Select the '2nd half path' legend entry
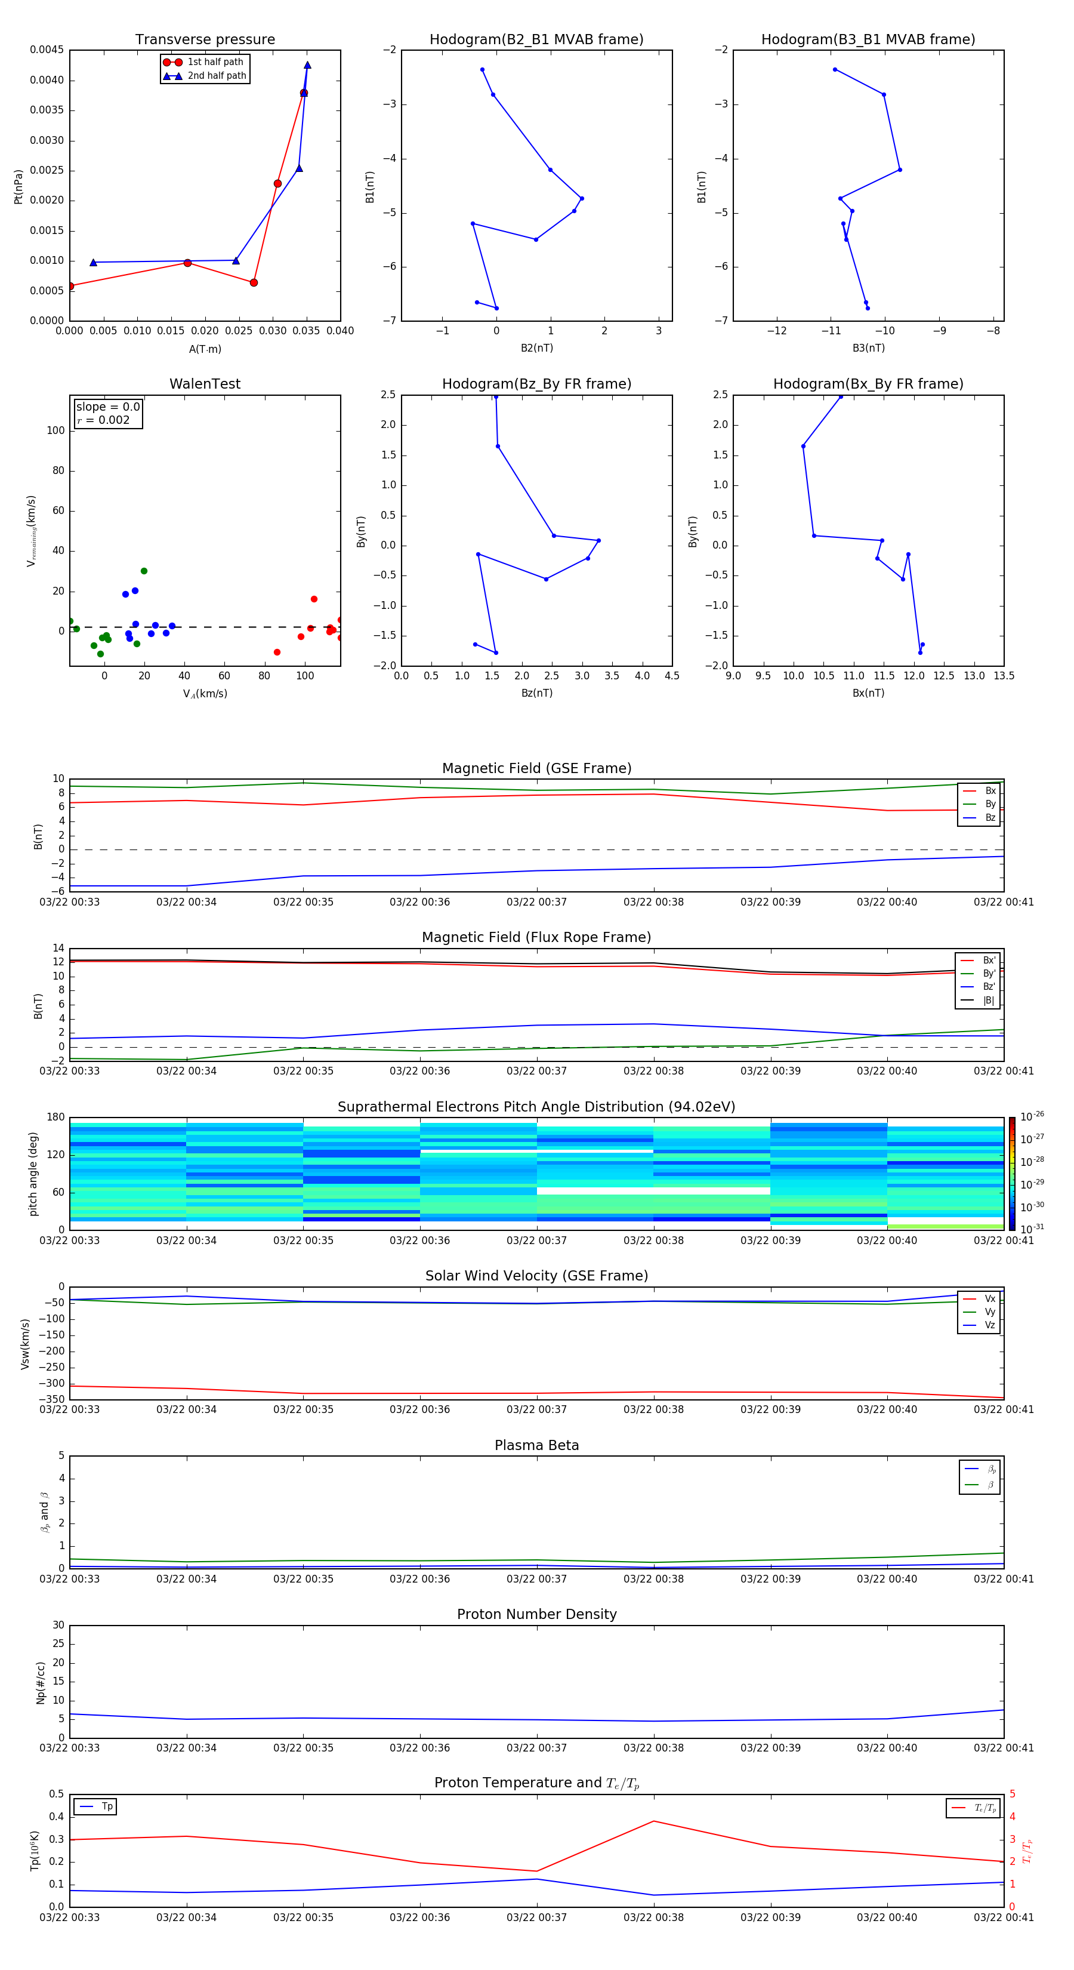This screenshot has width=1074, height=1970. point(204,76)
